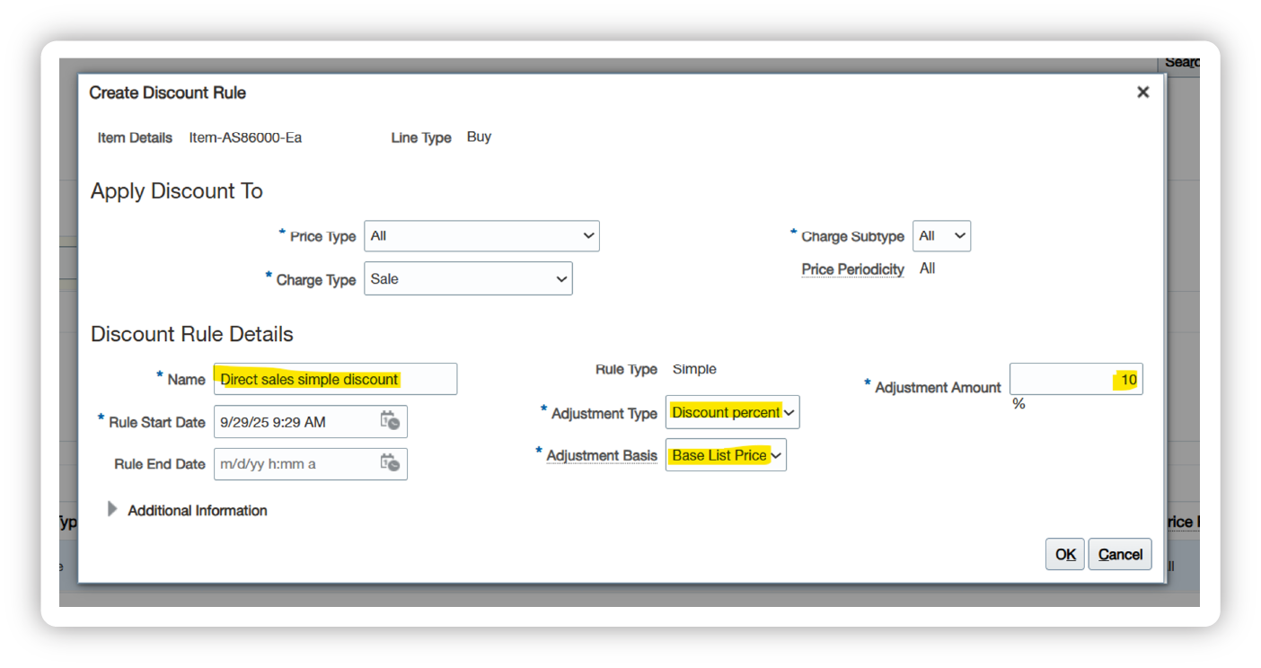The height and width of the screenshot is (668, 1261).
Task: Click the Adjustment Amount input box
Action: pos(1075,380)
